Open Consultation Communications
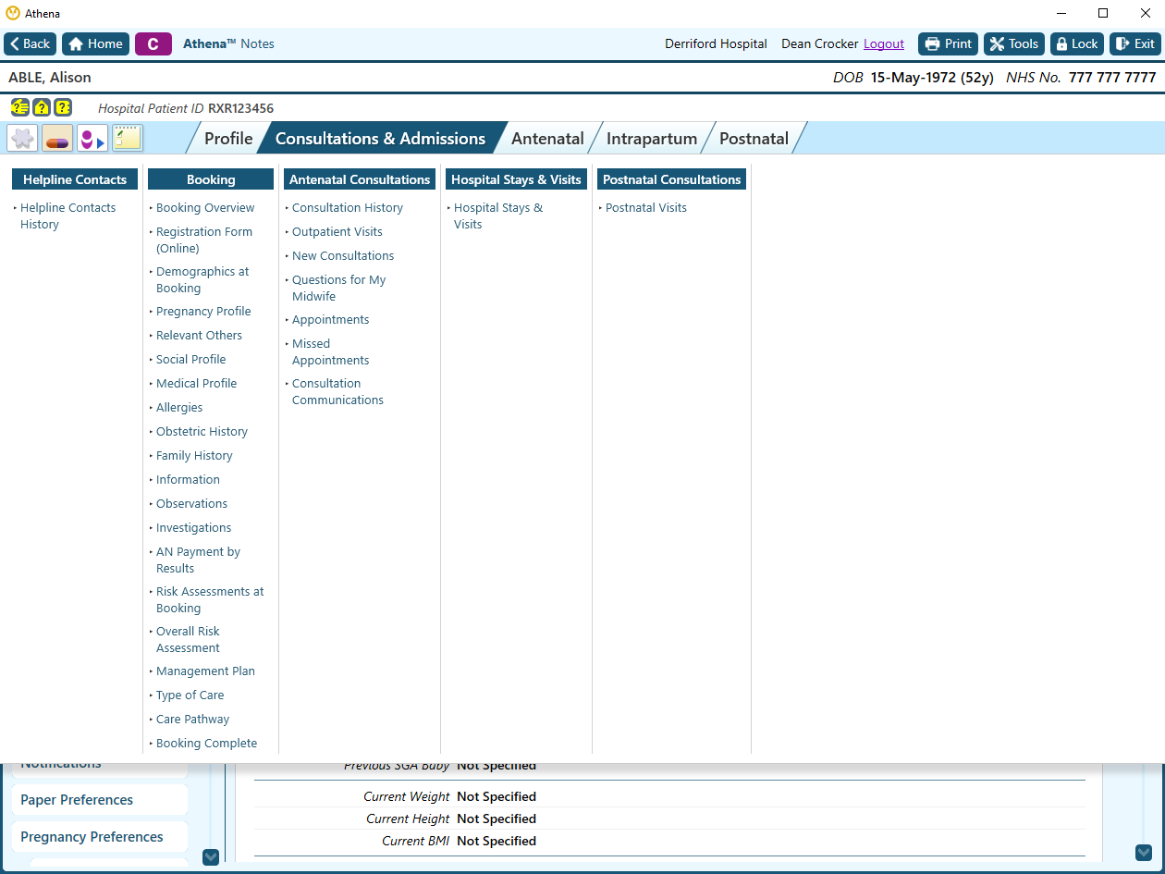 click(x=337, y=392)
